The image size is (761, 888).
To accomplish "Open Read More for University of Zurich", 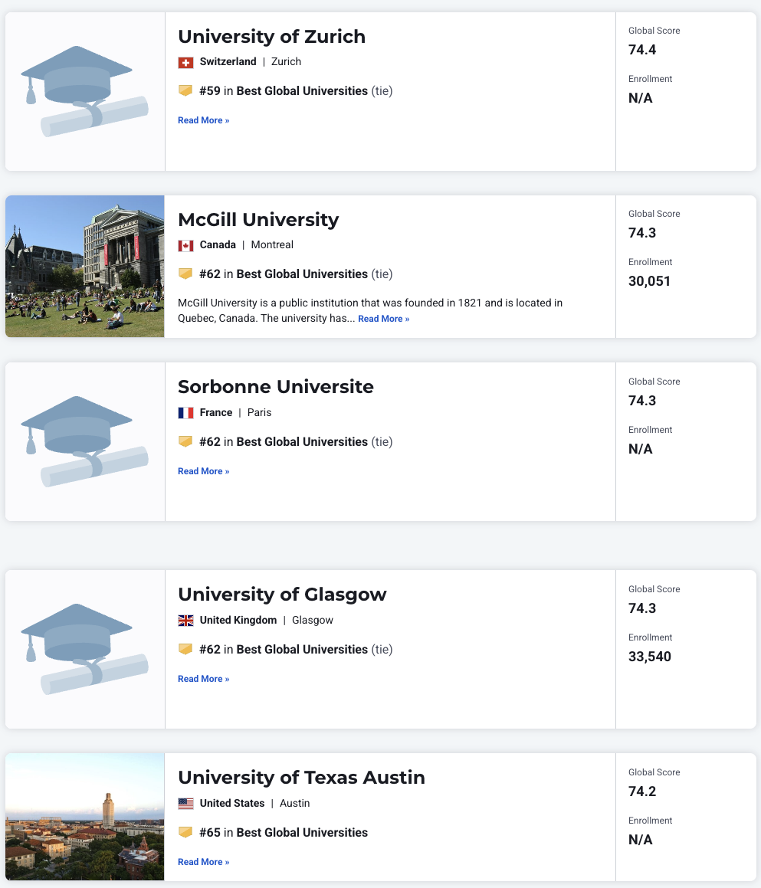I will tap(203, 120).
